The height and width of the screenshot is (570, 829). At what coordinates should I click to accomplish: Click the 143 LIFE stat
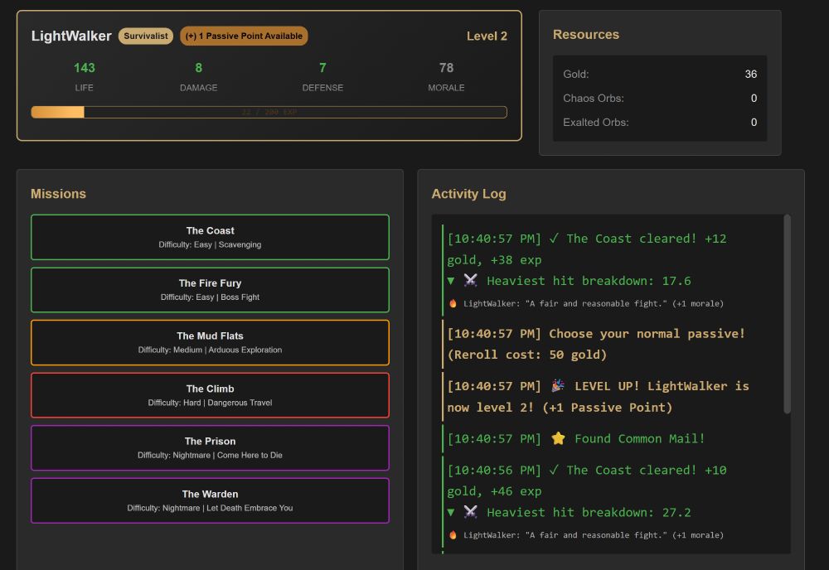pyautogui.click(x=84, y=76)
